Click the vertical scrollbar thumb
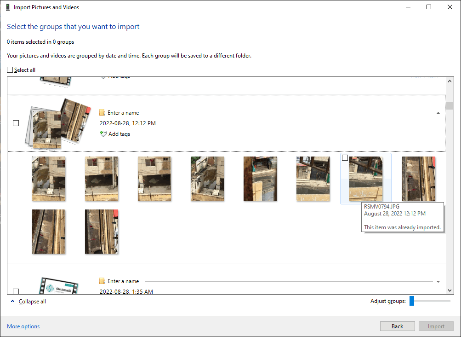The width and height of the screenshot is (461, 337). point(450,105)
